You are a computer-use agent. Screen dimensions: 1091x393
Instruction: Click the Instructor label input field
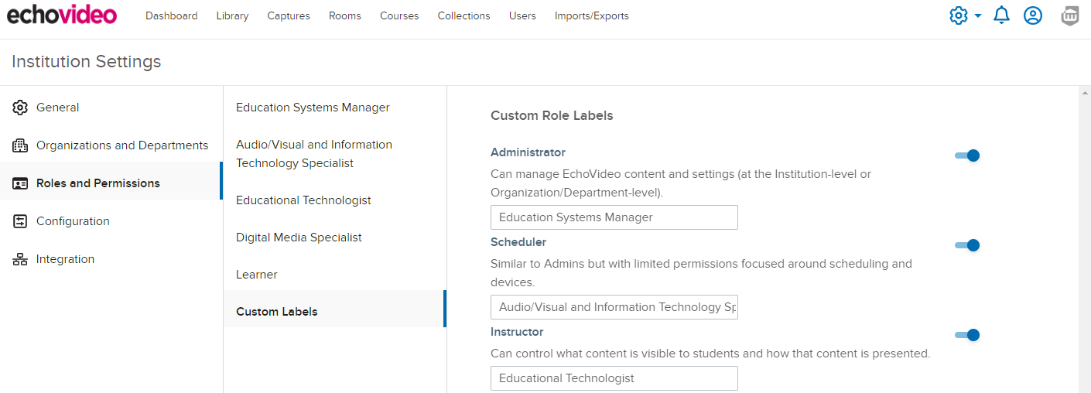[x=614, y=378]
